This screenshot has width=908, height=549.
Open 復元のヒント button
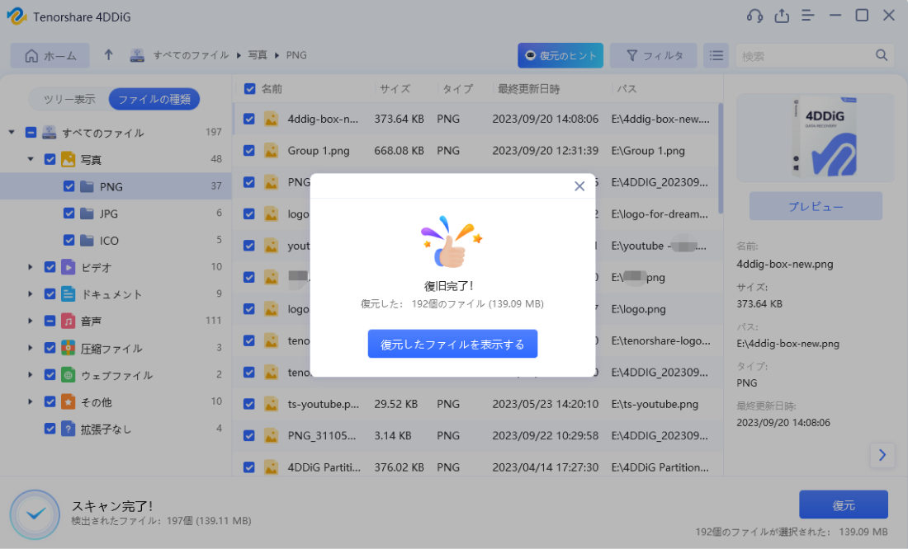click(560, 55)
